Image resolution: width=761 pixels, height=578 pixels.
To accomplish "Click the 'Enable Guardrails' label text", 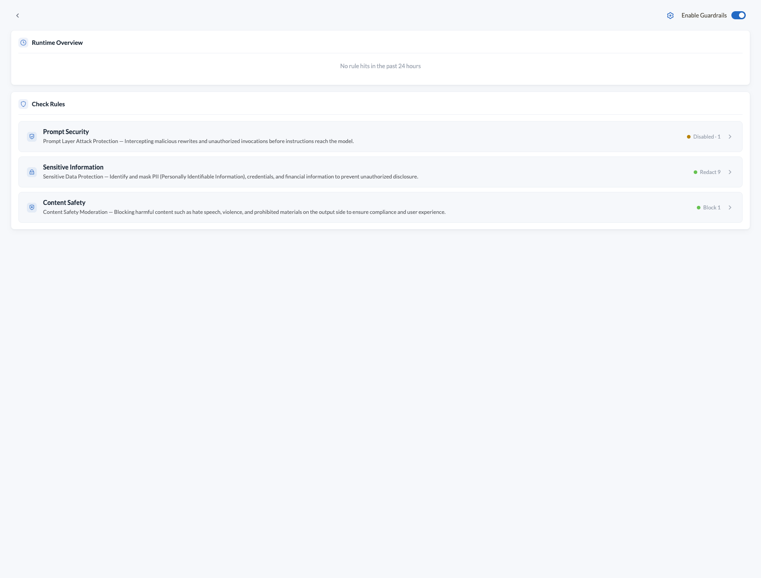I will click(704, 15).
